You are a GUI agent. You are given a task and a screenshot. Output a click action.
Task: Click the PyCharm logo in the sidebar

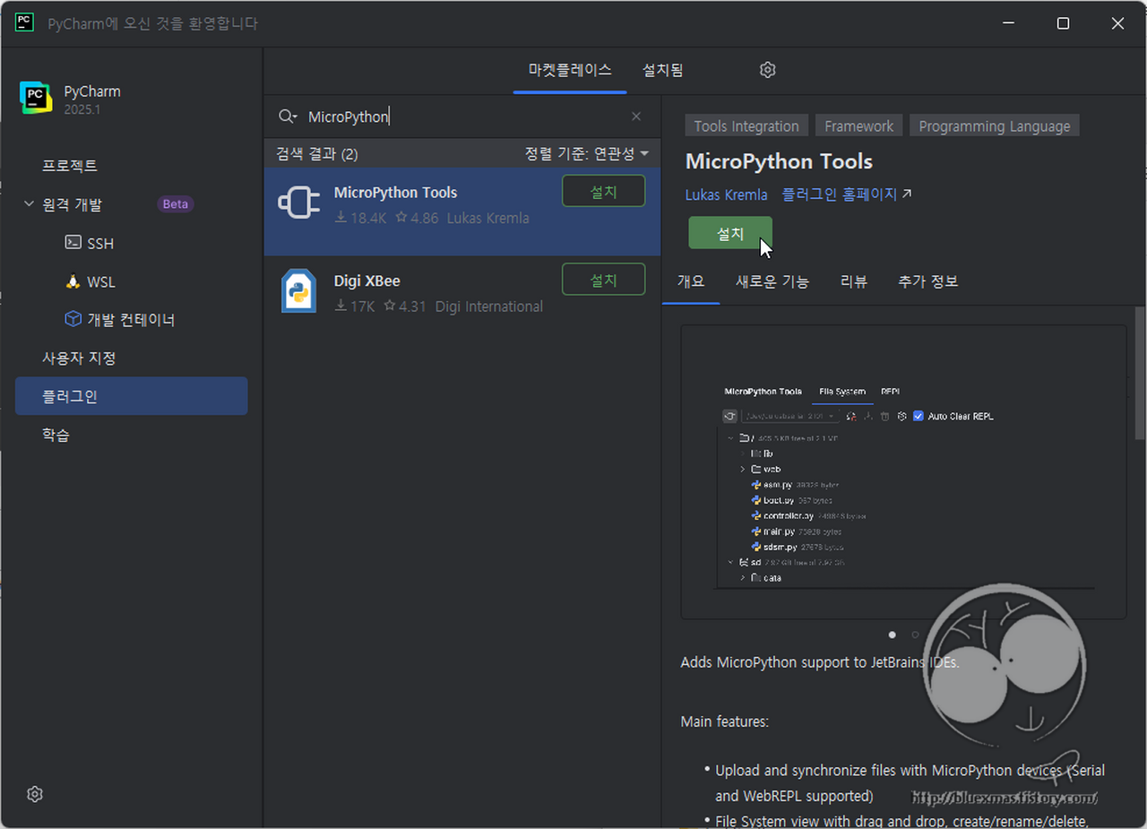(36, 98)
